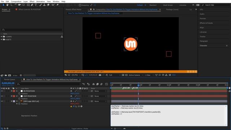231x130 pixels.
Task: Select the Hand tool
Action: tap(7, 5)
